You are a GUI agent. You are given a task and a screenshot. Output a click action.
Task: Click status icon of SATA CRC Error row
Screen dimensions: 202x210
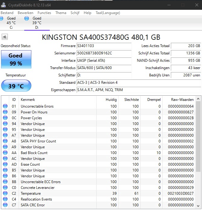5,205
